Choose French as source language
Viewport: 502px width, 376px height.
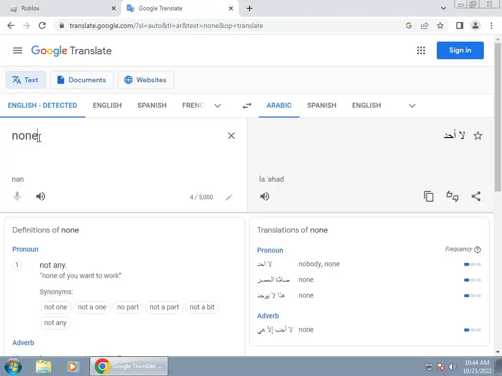click(193, 106)
